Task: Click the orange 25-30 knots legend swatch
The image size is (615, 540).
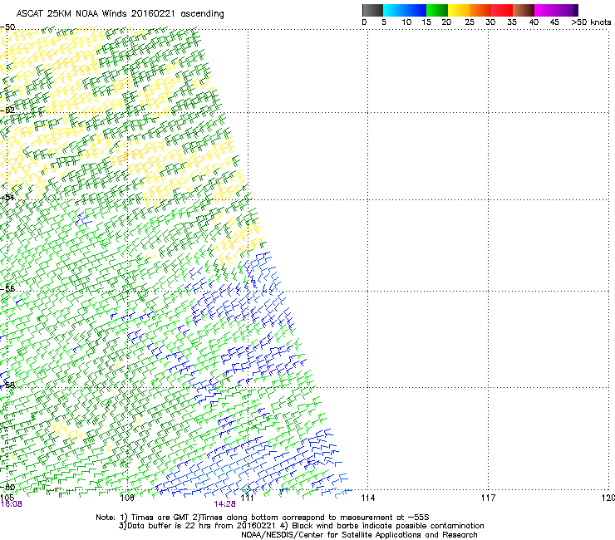Action: [x=480, y=10]
